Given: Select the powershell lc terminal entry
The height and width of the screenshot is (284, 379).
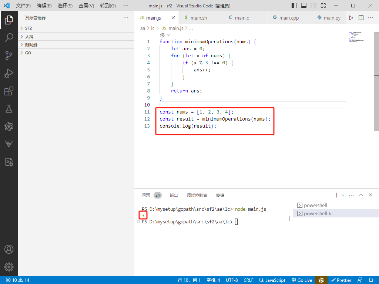Looking at the screenshot, I should click(336, 213).
